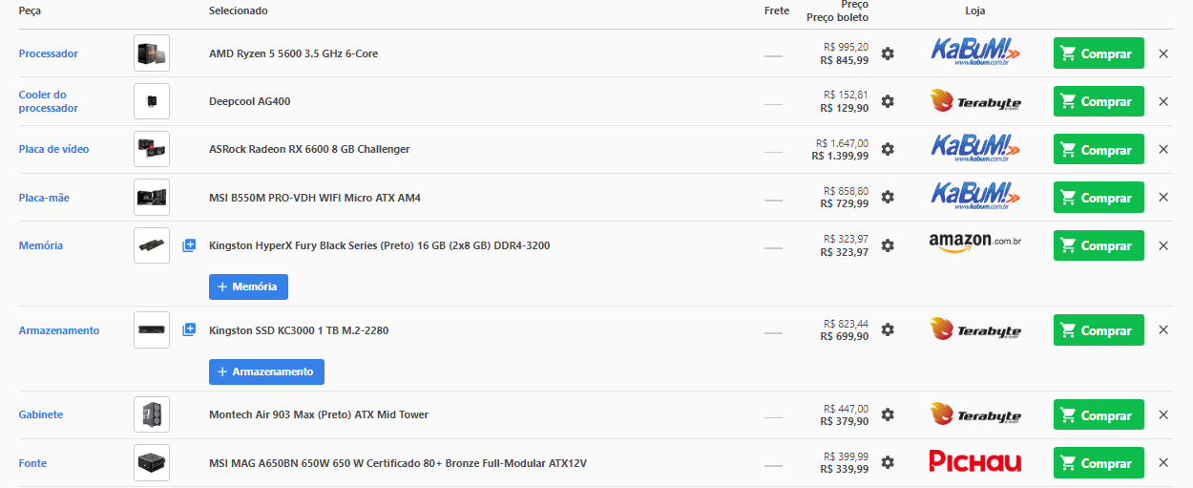Image resolution: width=1193 pixels, height=488 pixels.
Task: Click the duplicate icon beside Kingston HyperX memory
Action: coord(189,245)
